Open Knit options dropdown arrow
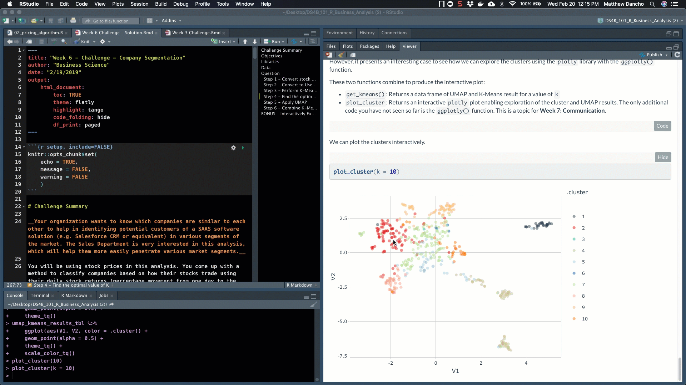Image resolution: width=686 pixels, height=385 pixels. (x=94, y=42)
